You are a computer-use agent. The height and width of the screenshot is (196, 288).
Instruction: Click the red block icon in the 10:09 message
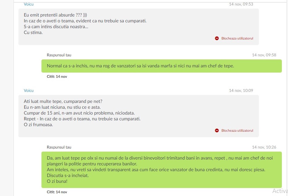[217, 130]
